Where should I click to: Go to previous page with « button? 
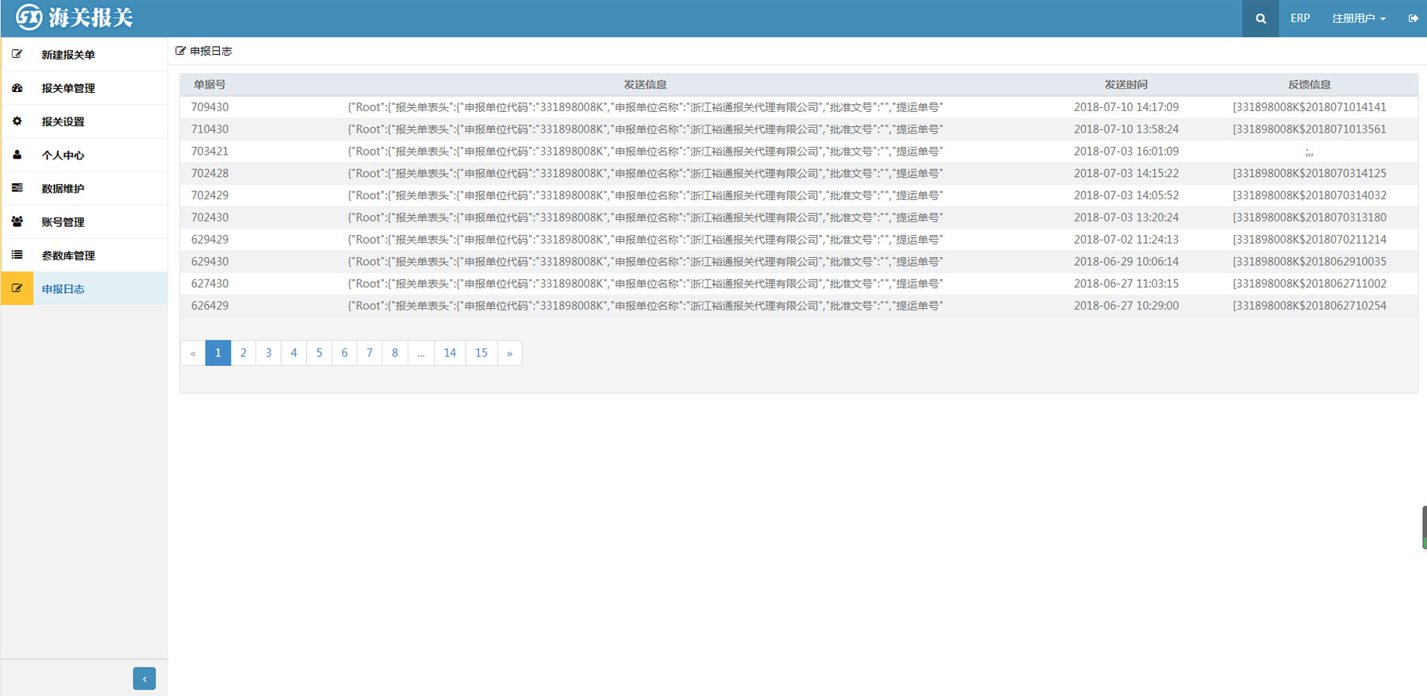193,353
